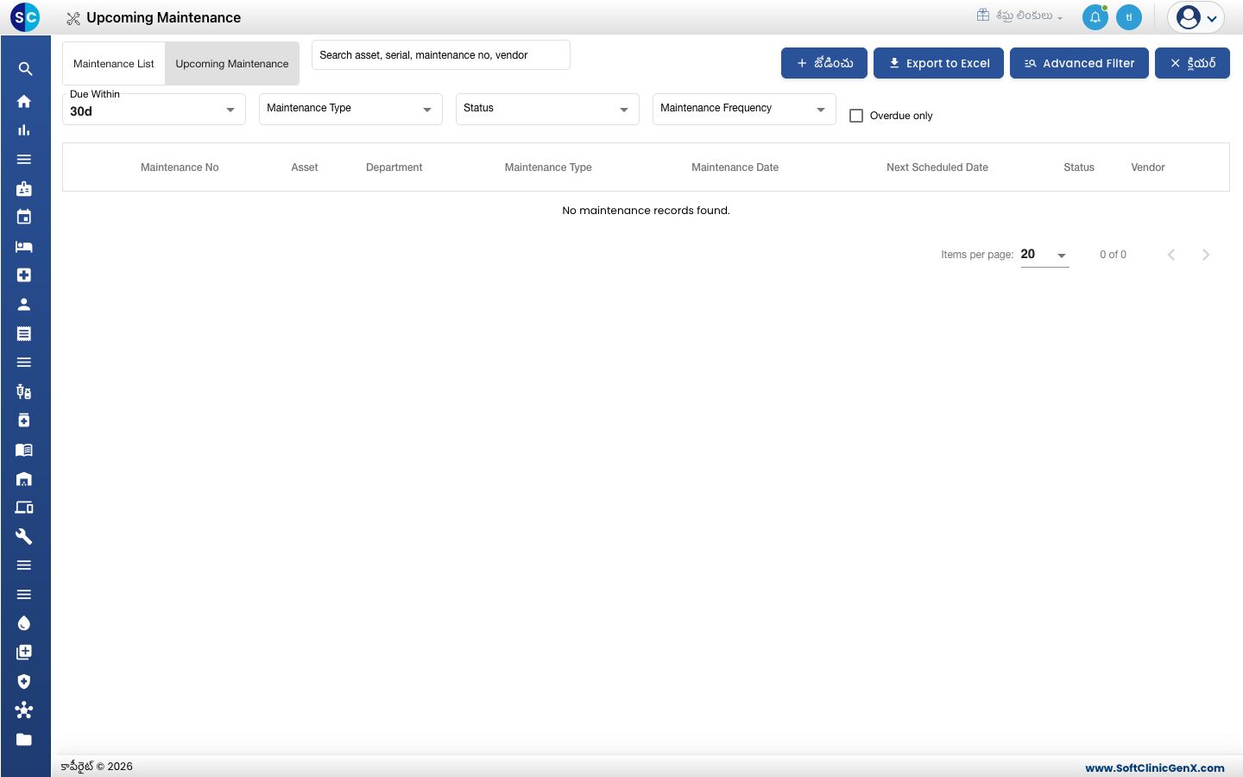
Task: Open the folder icon in the sidebar
Action: point(24,739)
